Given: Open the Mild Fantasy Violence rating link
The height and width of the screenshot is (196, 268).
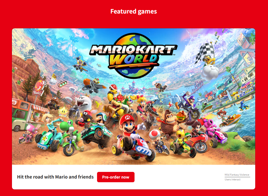Looking at the screenshot, I should pos(237,175).
